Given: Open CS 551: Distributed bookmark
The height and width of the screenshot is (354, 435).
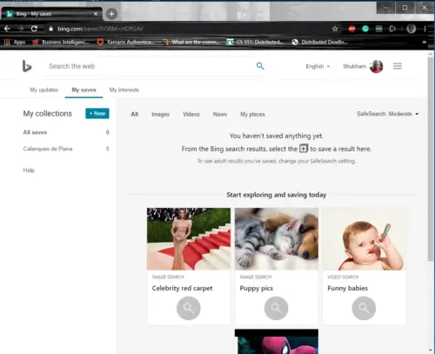Looking at the screenshot, I should (255, 42).
